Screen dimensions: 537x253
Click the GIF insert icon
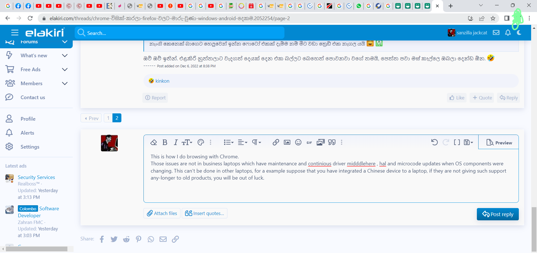(309, 143)
